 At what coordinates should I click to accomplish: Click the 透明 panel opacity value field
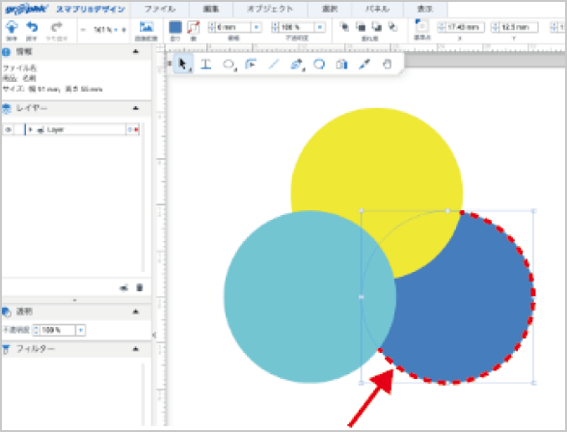(57, 330)
